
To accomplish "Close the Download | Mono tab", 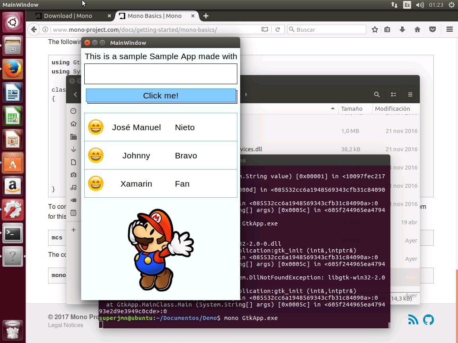I will [x=109, y=16].
